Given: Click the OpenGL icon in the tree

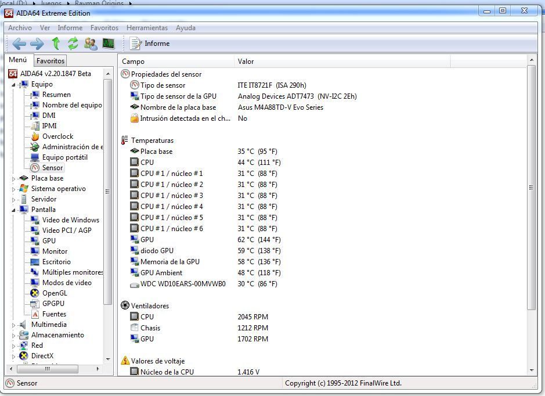Looking at the screenshot, I should click(x=35, y=293).
